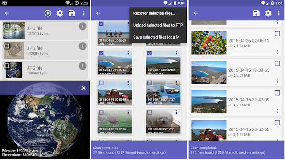Open the old map JPG thumbnail
Image resolution: width=285 pixels, height=160 pixels.
[x=14, y=50]
